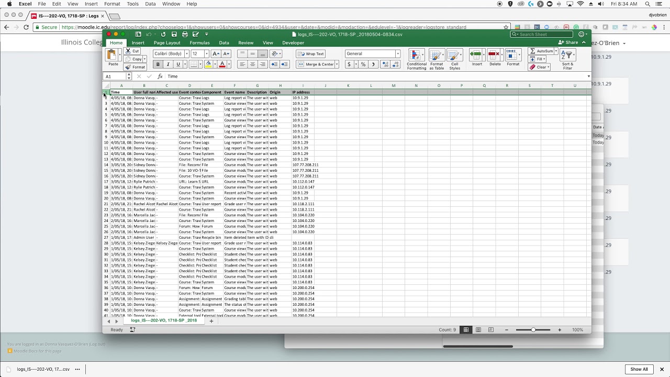Open the Developer ribbon tab

point(293,43)
